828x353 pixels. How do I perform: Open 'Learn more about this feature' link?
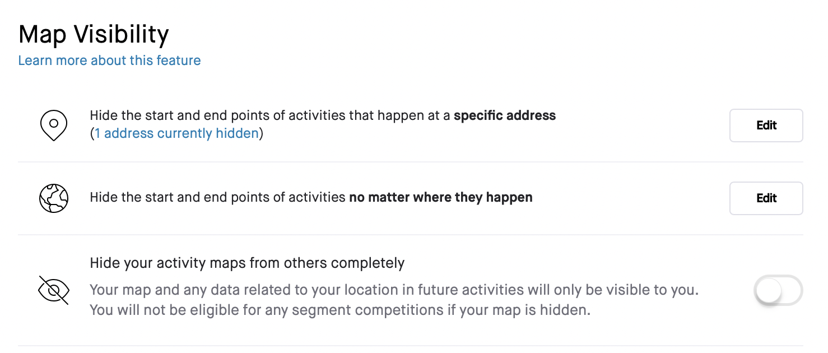pyautogui.click(x=109, y=61)
